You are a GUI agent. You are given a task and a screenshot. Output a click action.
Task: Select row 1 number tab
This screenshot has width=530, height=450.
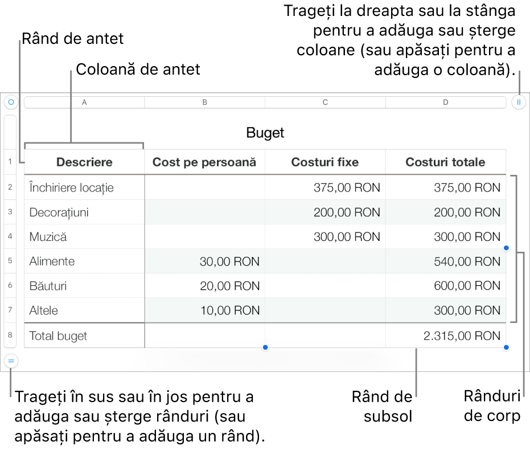coord(10,162)
